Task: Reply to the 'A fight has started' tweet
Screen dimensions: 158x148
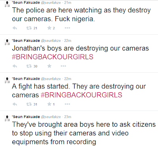Action: pyautogui.click(x=15, y=104)
